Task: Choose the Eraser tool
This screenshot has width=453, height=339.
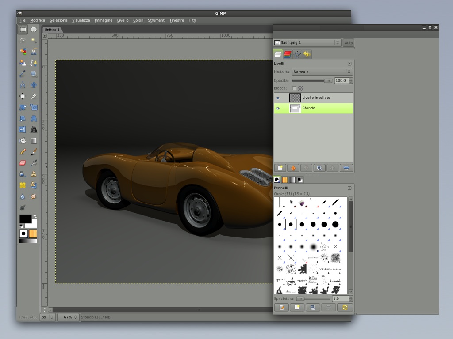Action: (x=23, y=163)
